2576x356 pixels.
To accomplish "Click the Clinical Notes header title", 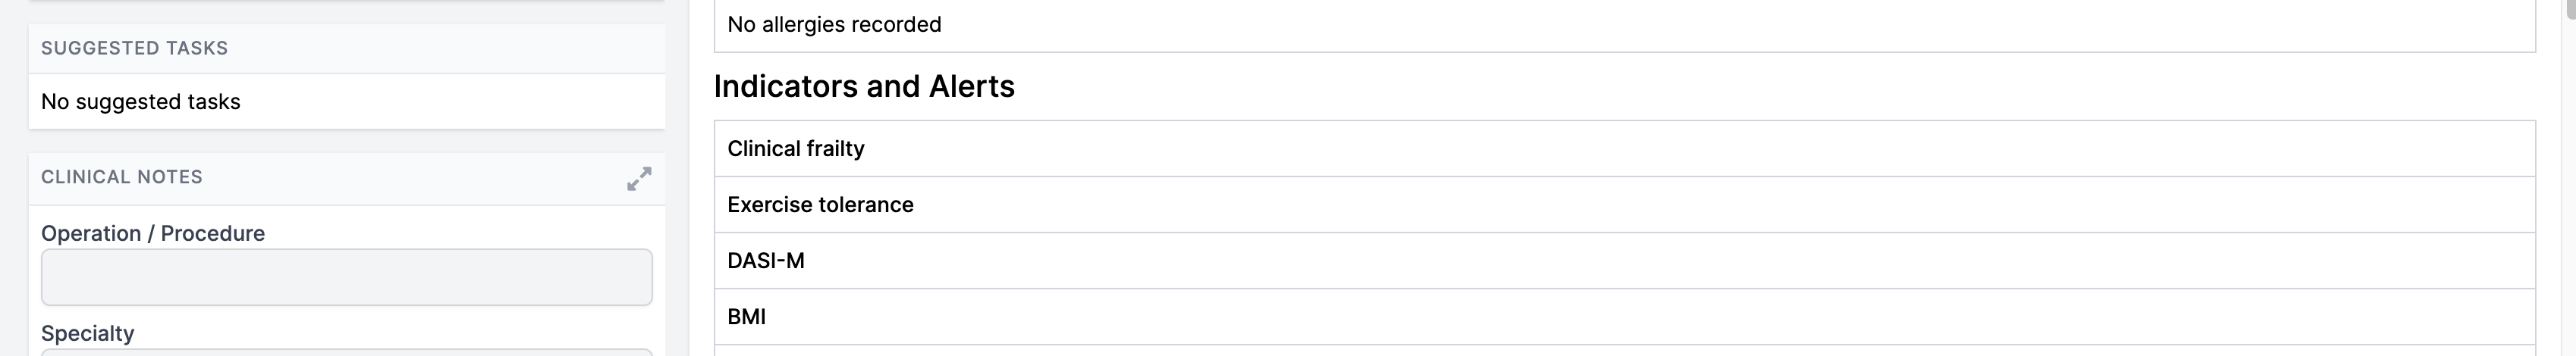I will click(x=122, y=176).
